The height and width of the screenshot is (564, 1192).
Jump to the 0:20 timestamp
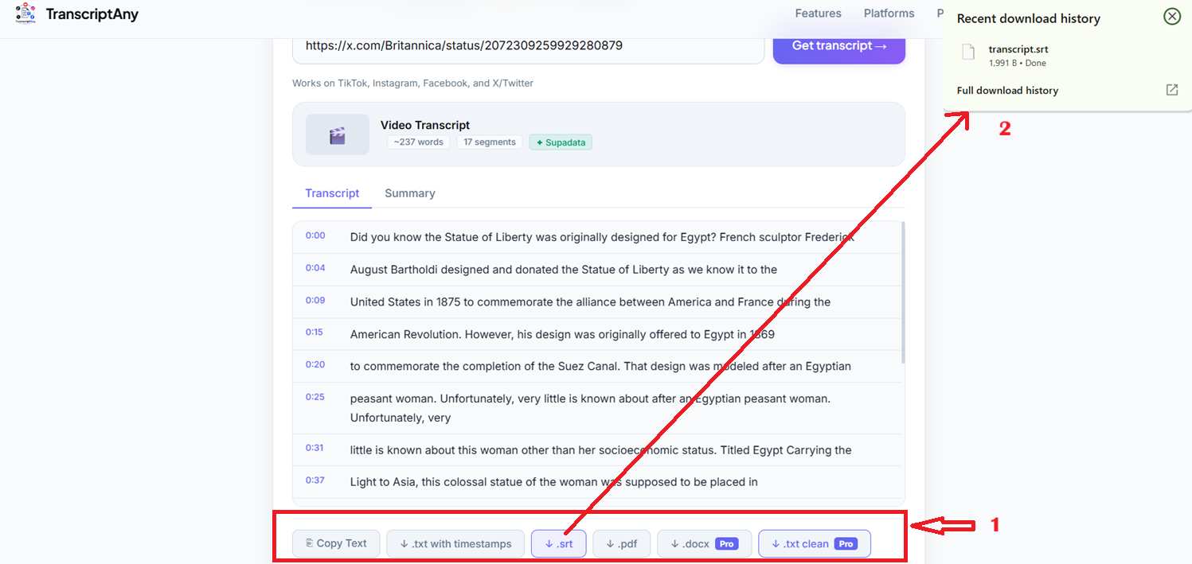pyautogui.click(x=315, y=364)
